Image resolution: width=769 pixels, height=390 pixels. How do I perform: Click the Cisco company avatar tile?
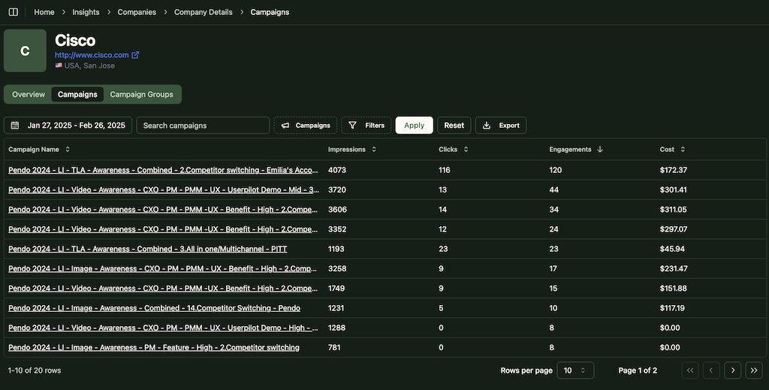[25, 50]
